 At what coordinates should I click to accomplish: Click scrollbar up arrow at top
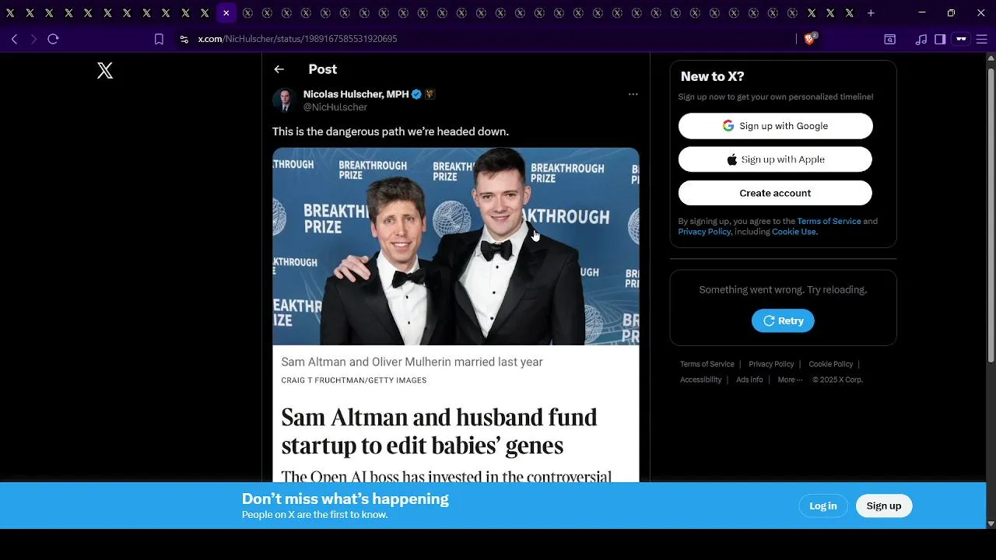coord(991,58)
